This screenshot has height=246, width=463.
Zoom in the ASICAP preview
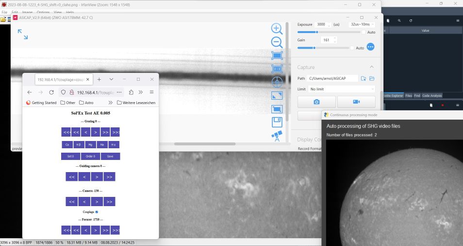pyautogui.click(x=277, y=29)
